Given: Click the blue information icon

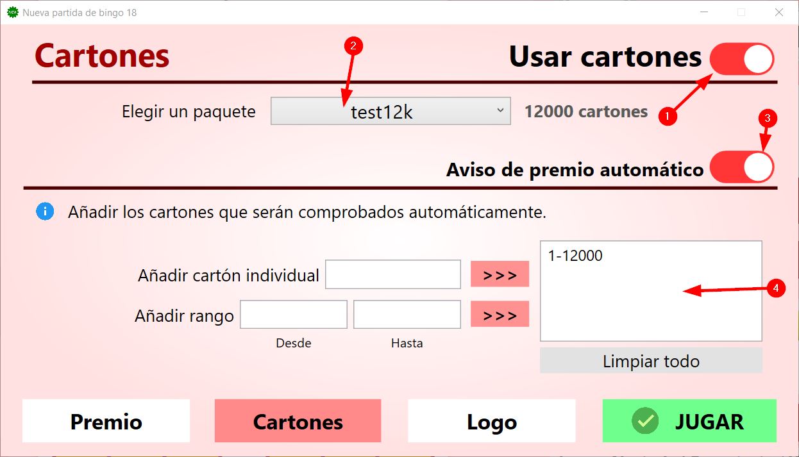Looking at the screenshot, I should click(x=45, y=211).
